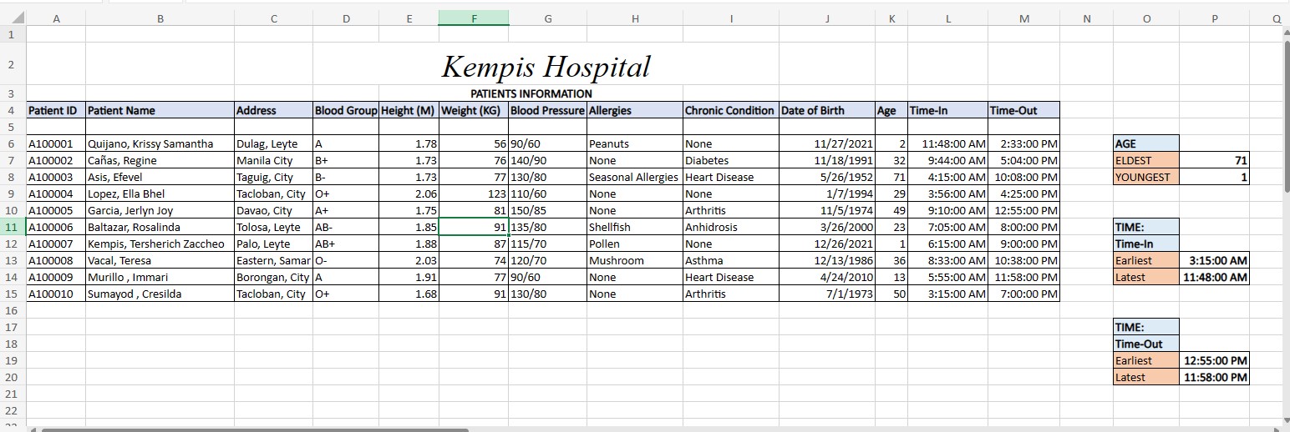The image size is (1290, 432).
Task: Select cell with Lopez, Ella Bhel
Action: coord(160,193)
